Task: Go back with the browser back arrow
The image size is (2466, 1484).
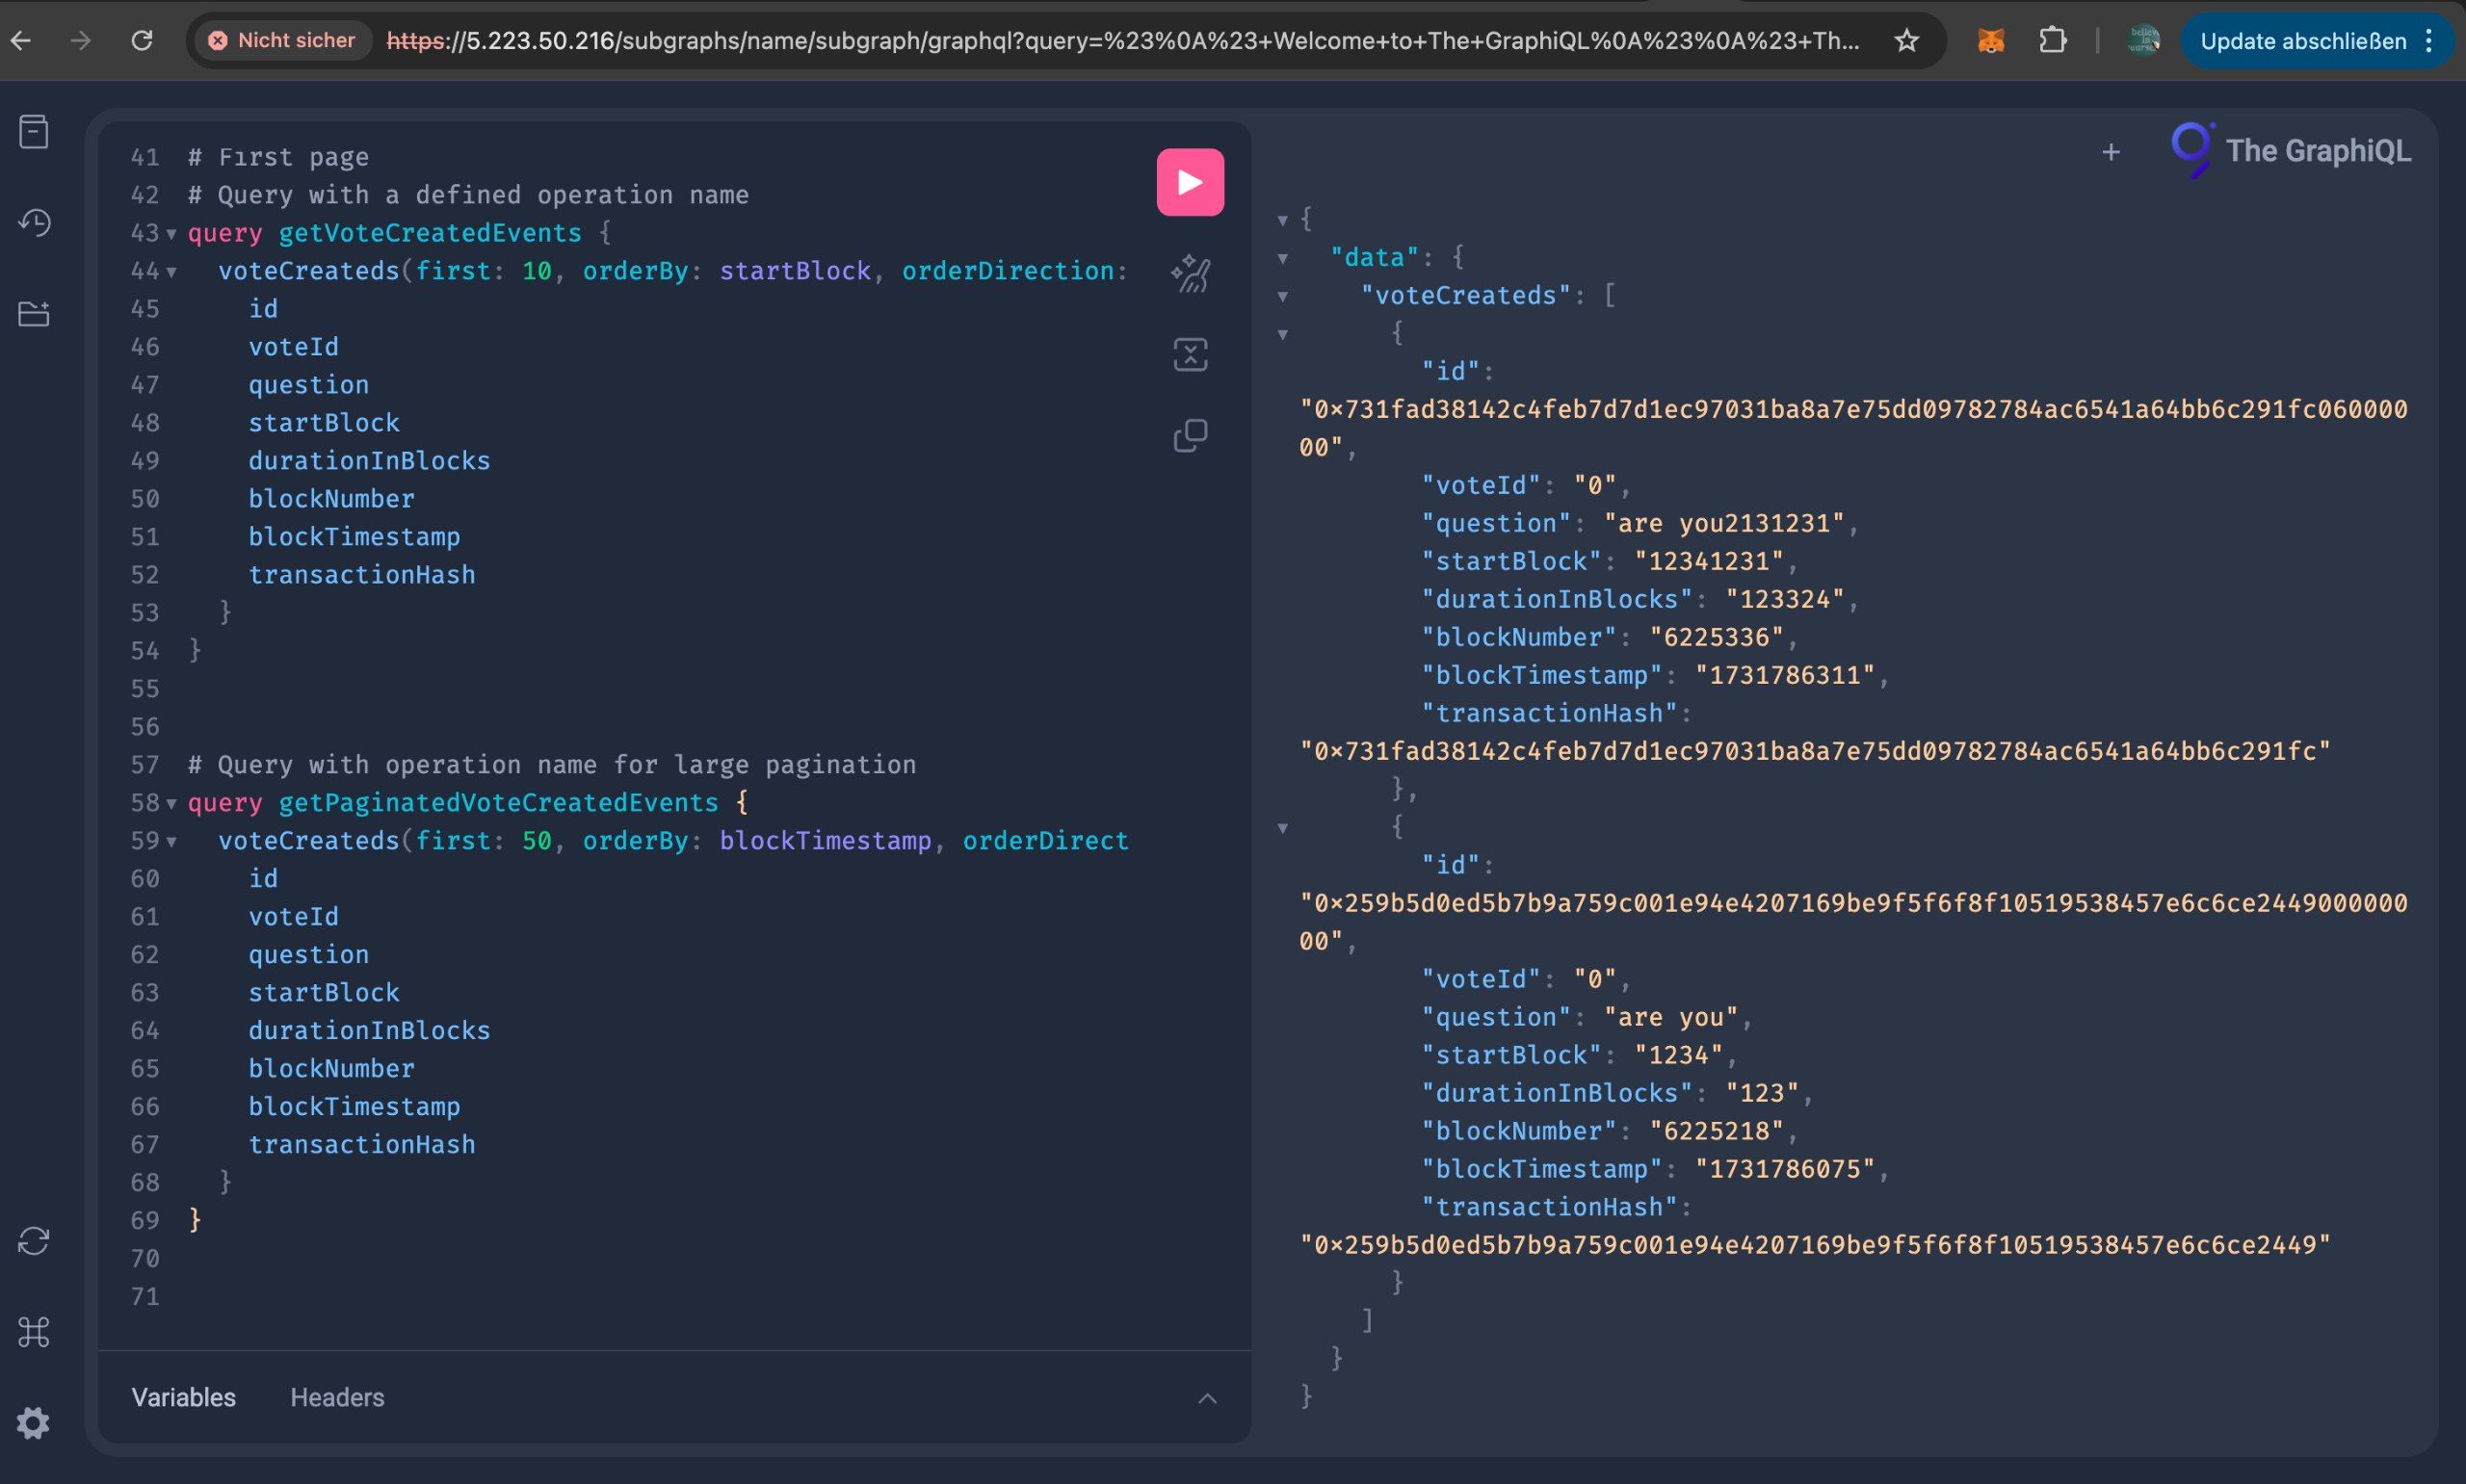Action: [x=21, y=41]
